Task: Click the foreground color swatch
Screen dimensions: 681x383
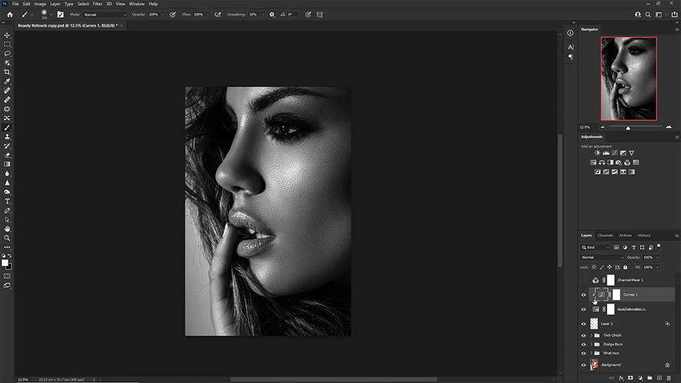Action: coord(5,262)
